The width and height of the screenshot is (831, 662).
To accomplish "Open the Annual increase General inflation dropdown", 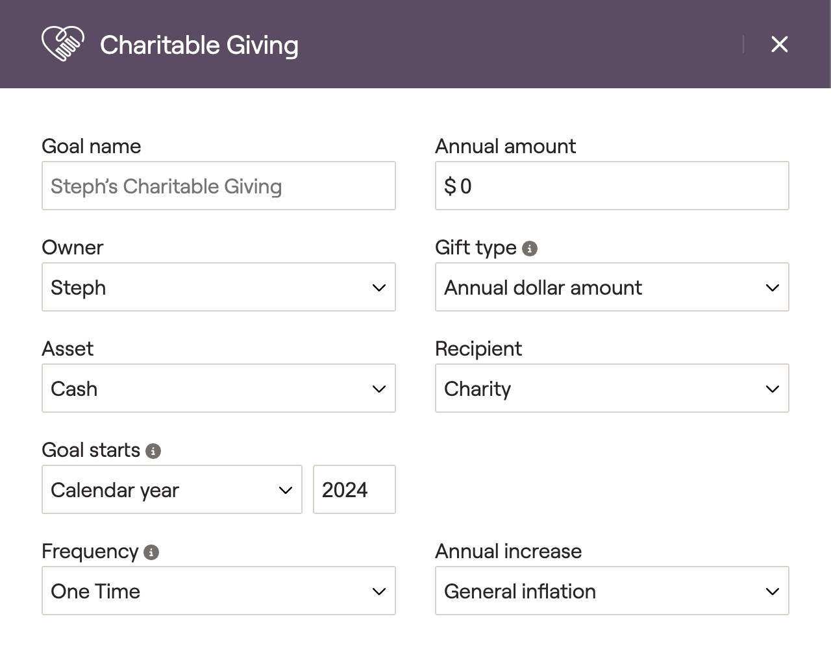I will 612,591.
